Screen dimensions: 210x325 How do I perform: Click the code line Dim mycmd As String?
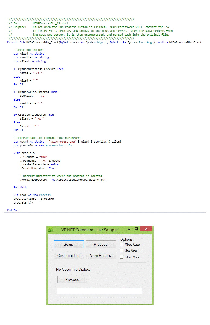(67, 142)
